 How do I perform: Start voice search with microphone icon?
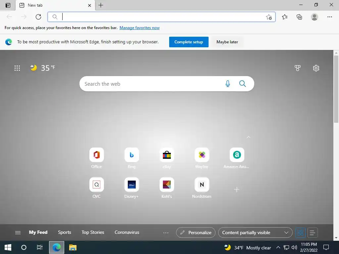[228, 84]
